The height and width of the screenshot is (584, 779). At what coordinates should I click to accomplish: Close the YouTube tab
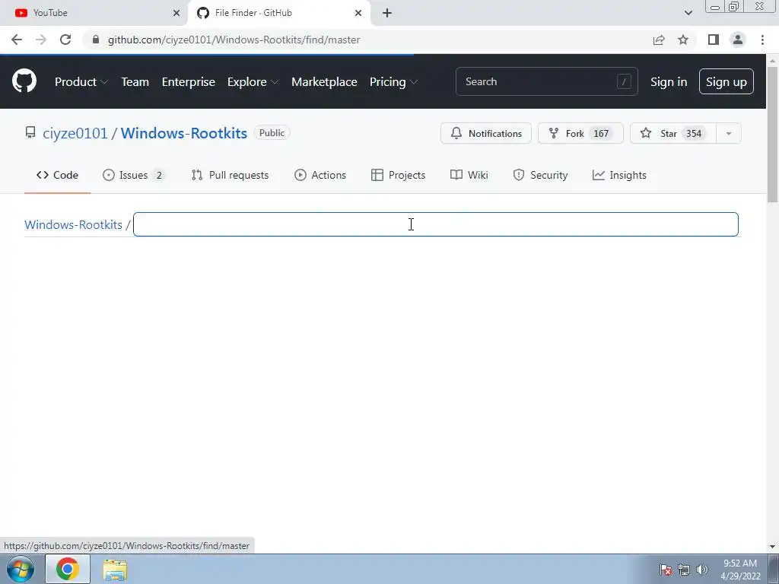click(176, 13)
